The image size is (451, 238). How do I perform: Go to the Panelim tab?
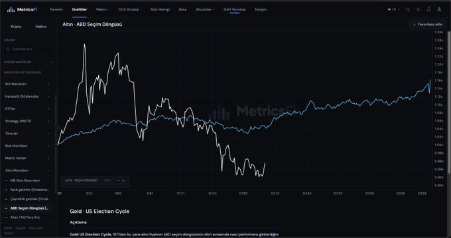coord(56,9)
